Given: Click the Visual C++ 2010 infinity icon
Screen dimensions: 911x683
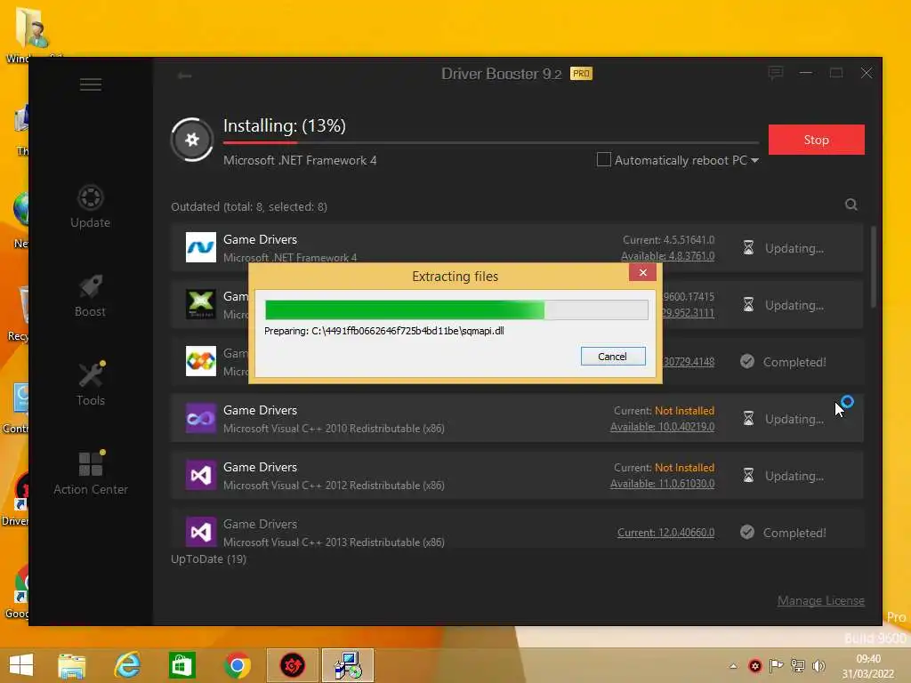Looking at the screenshot, I should (201, 418).
